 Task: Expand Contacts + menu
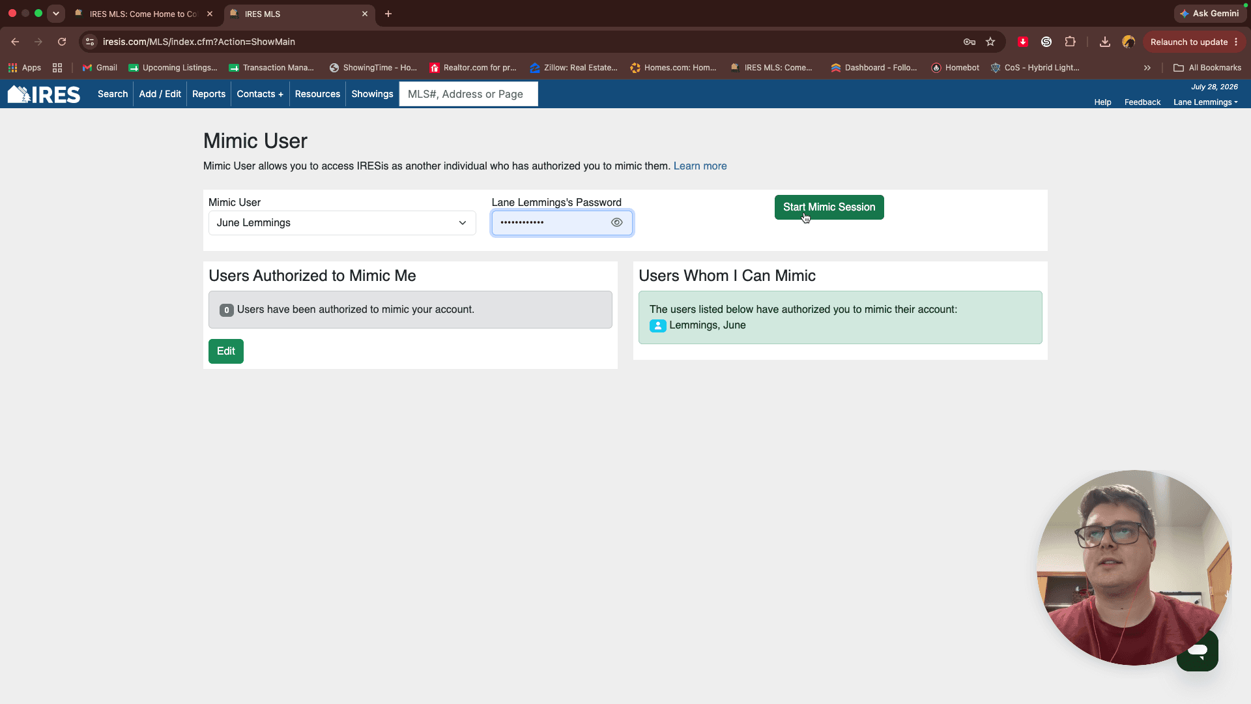point(260,94)
